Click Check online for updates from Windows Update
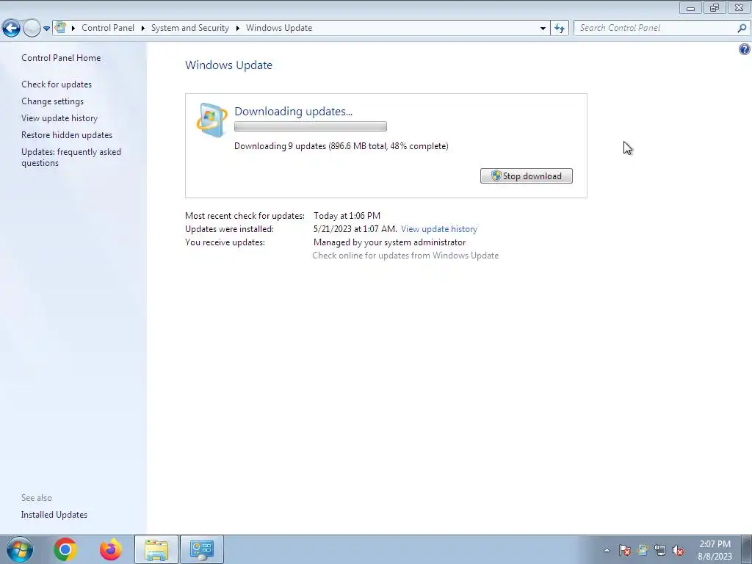Screen dimensions: 752x564 point(405,256)
